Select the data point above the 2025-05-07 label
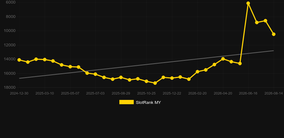The height and width of the screenshot is (138, 284). [x=70, y=66]
